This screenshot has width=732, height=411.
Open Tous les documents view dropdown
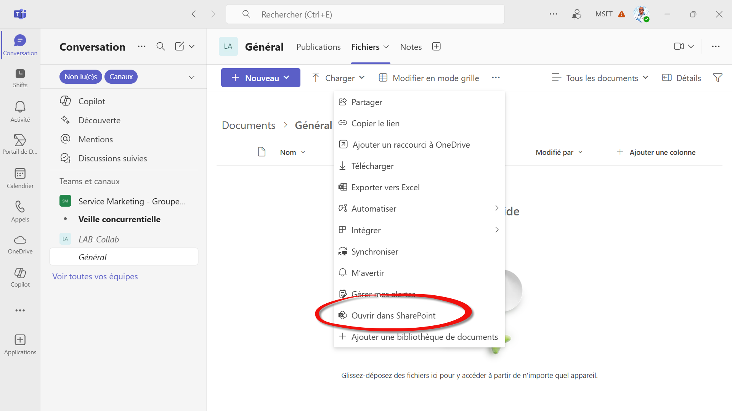600,78
